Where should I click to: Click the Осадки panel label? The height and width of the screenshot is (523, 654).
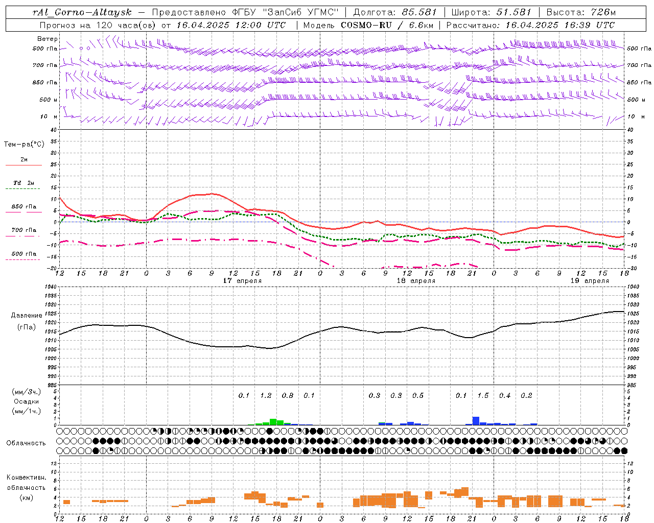pos(26,401)
